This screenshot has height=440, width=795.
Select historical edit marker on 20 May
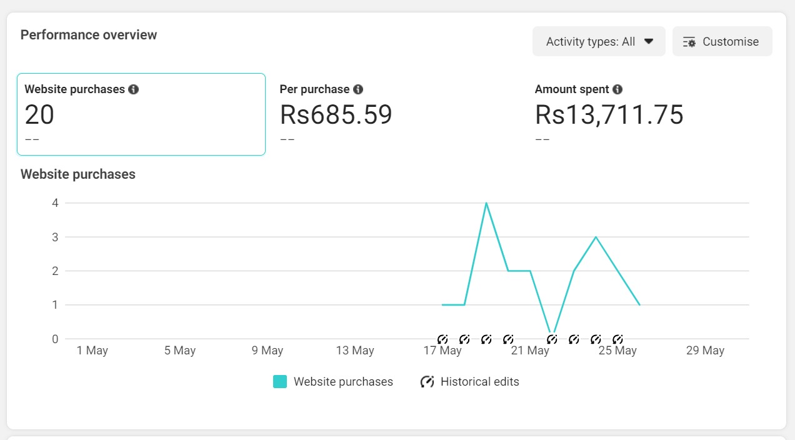pyautogui.click(x=508, y=339)
